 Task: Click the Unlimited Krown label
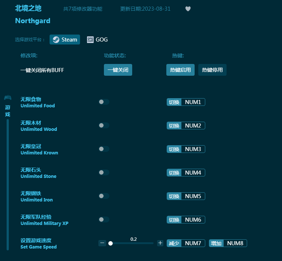tap(39, 153)
